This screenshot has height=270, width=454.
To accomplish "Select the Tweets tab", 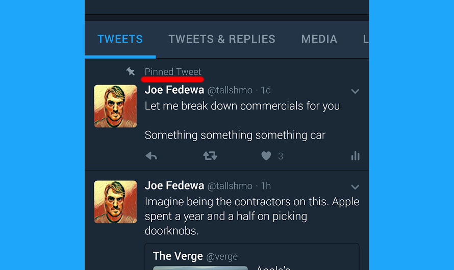I will tap(120, 39).
